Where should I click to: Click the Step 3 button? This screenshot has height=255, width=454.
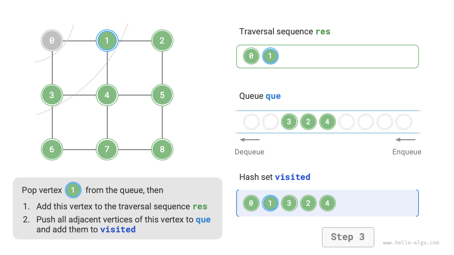click(x=348, y=237)
